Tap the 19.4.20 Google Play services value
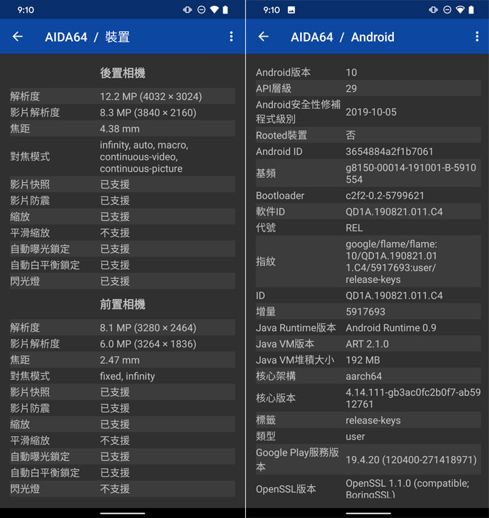This screenshot has width=489, height=518. tap(411, 460)
